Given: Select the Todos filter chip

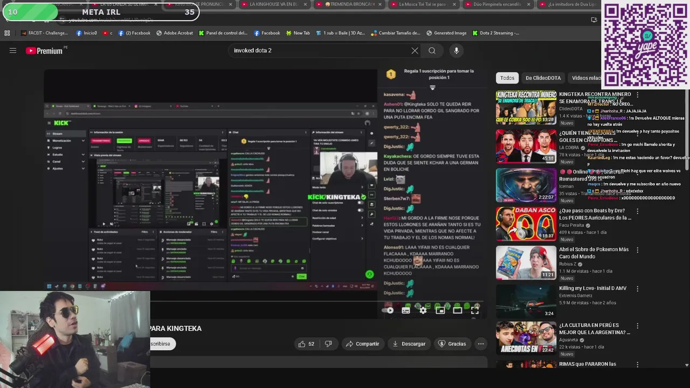Looking at the screenshot, I should click(x=507, y=78).
